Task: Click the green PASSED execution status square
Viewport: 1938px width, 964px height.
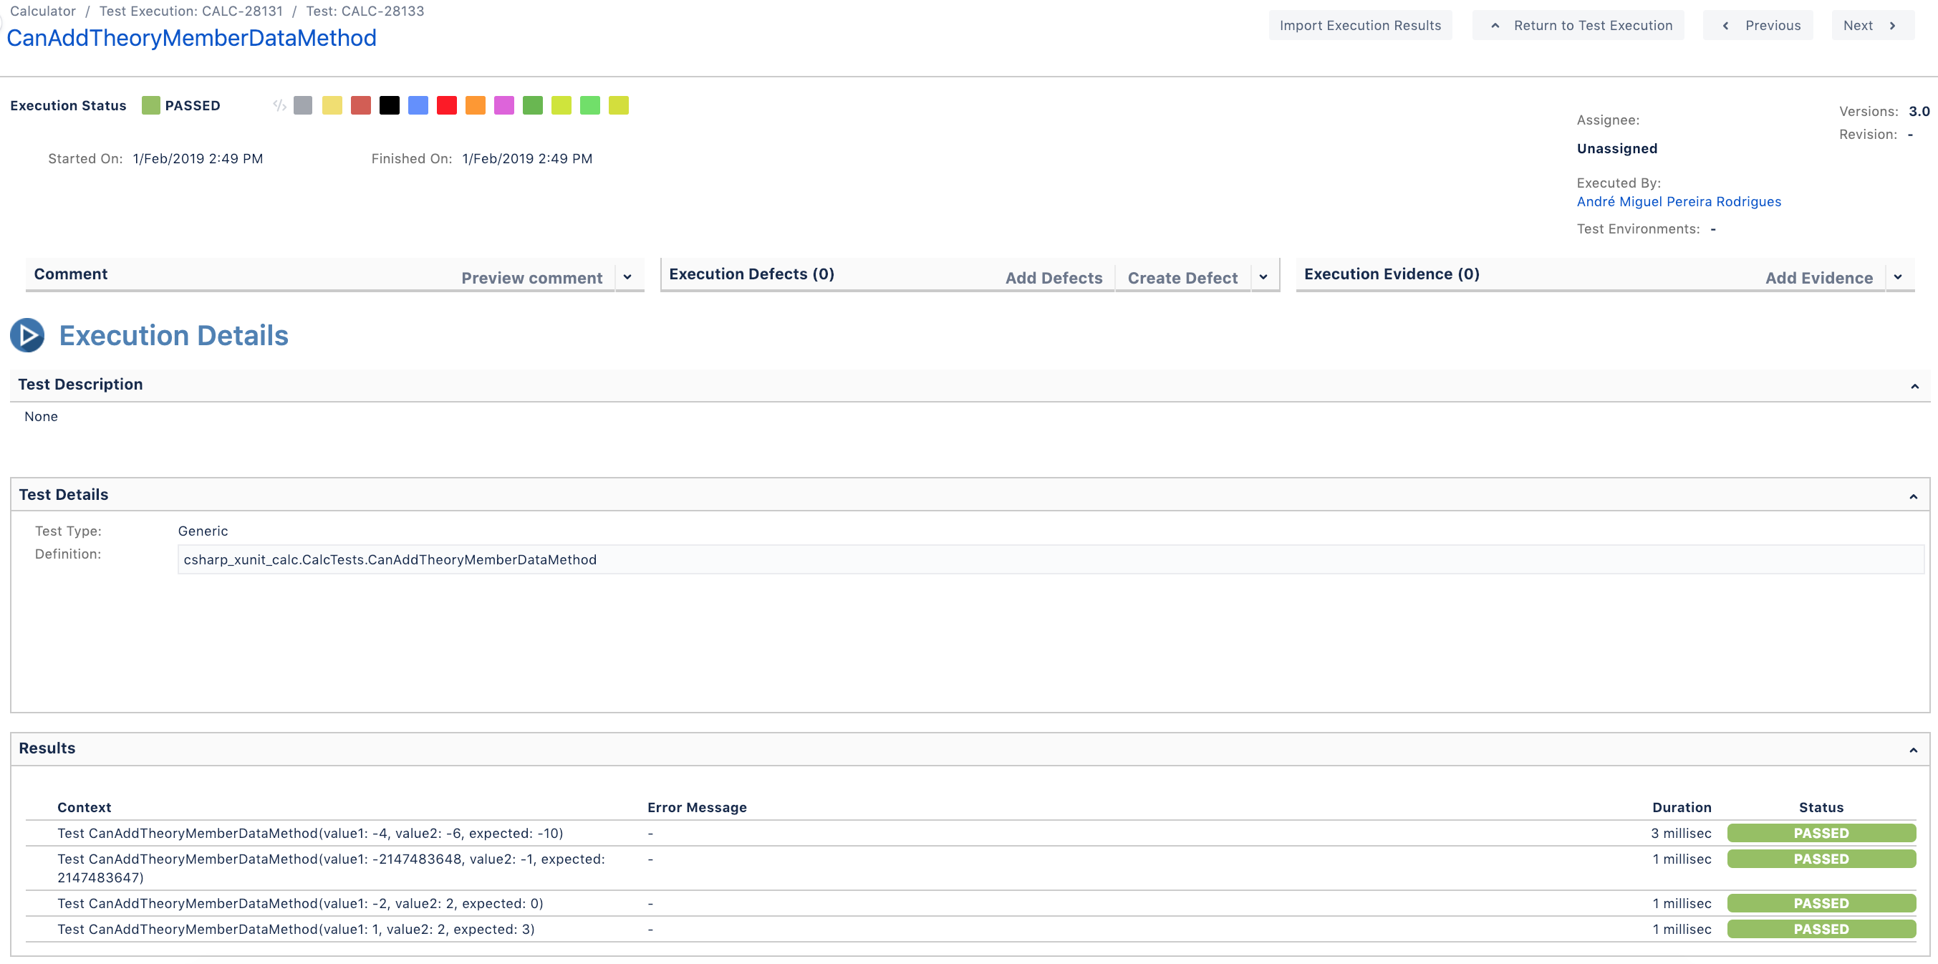Action: click(x=150, y=105)
